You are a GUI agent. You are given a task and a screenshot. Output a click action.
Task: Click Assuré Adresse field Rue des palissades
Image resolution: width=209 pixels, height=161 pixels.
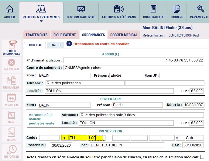click(85, 83)
